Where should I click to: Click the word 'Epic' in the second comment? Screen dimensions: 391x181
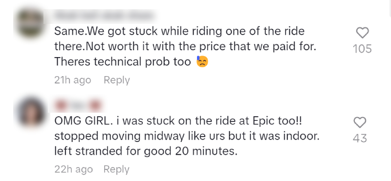click(264, 121)
